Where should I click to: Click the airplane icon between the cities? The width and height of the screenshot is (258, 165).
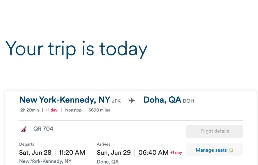[x=132, y=101]
